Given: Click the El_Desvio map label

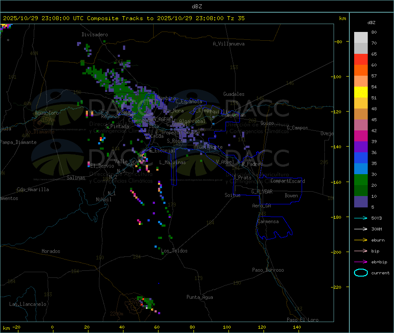Looking at the screenshot, I should click(102, 166).
